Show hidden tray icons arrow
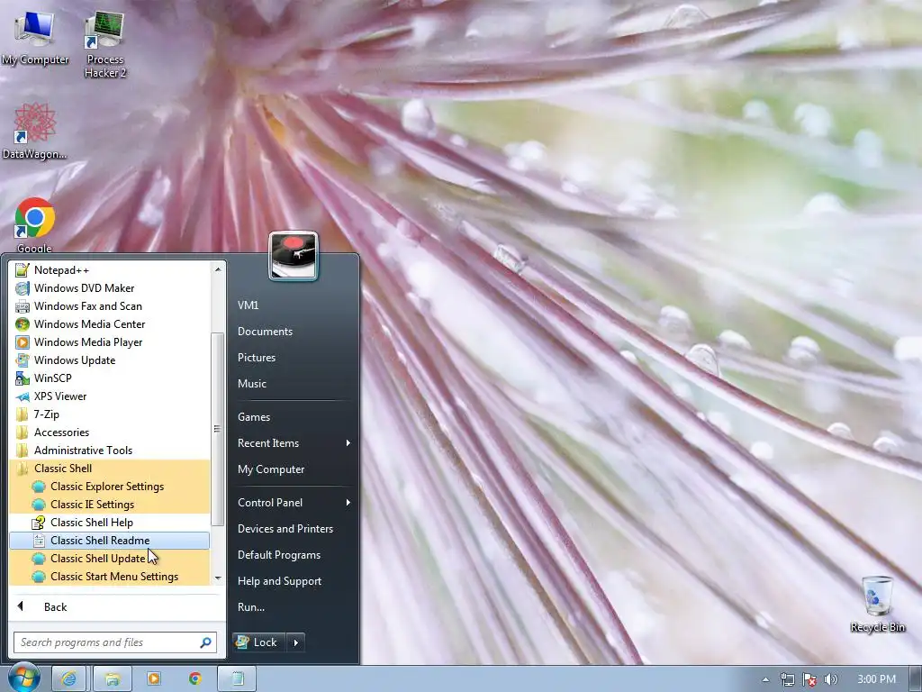Image resolution: width=922 pixels, height=692 pixels. (x=765, y=679)
